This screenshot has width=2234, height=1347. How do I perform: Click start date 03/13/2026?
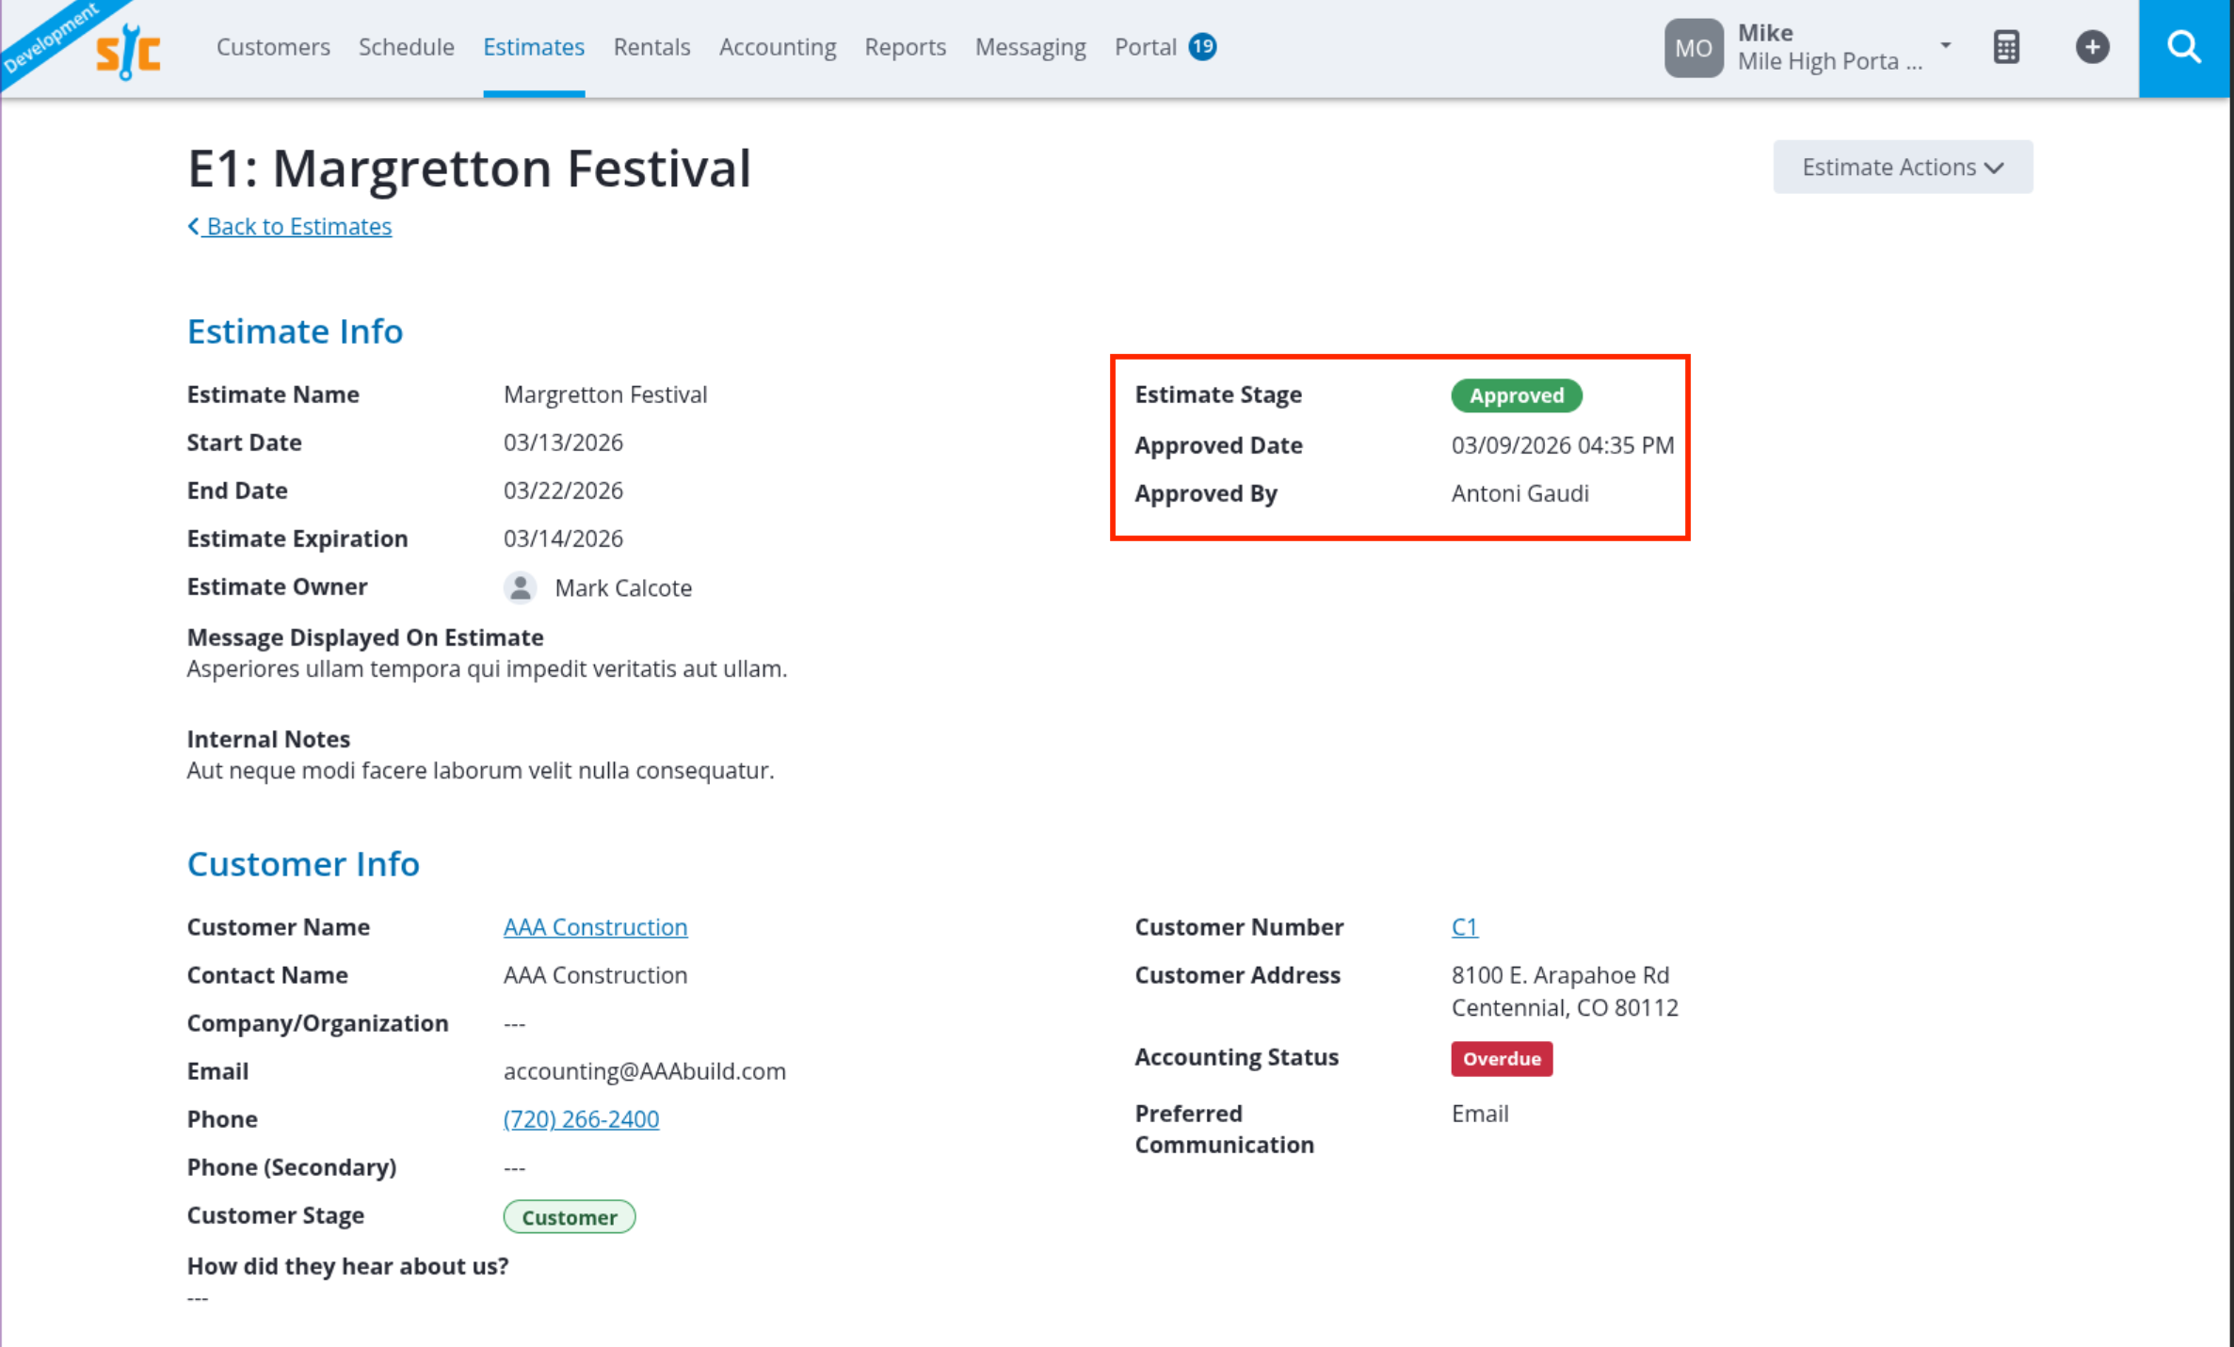[x=563, y=441]
